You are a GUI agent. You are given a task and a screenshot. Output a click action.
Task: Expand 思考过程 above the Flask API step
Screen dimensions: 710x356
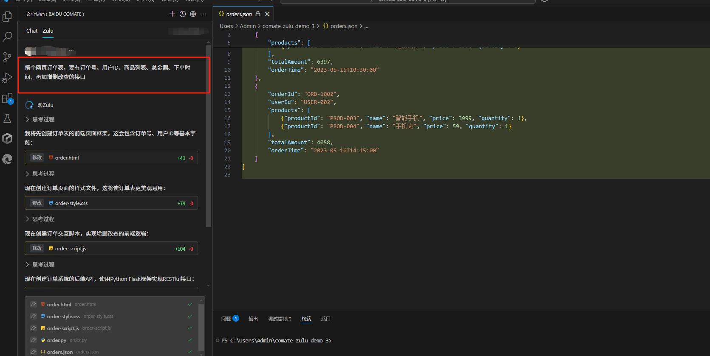click(40, 264)
